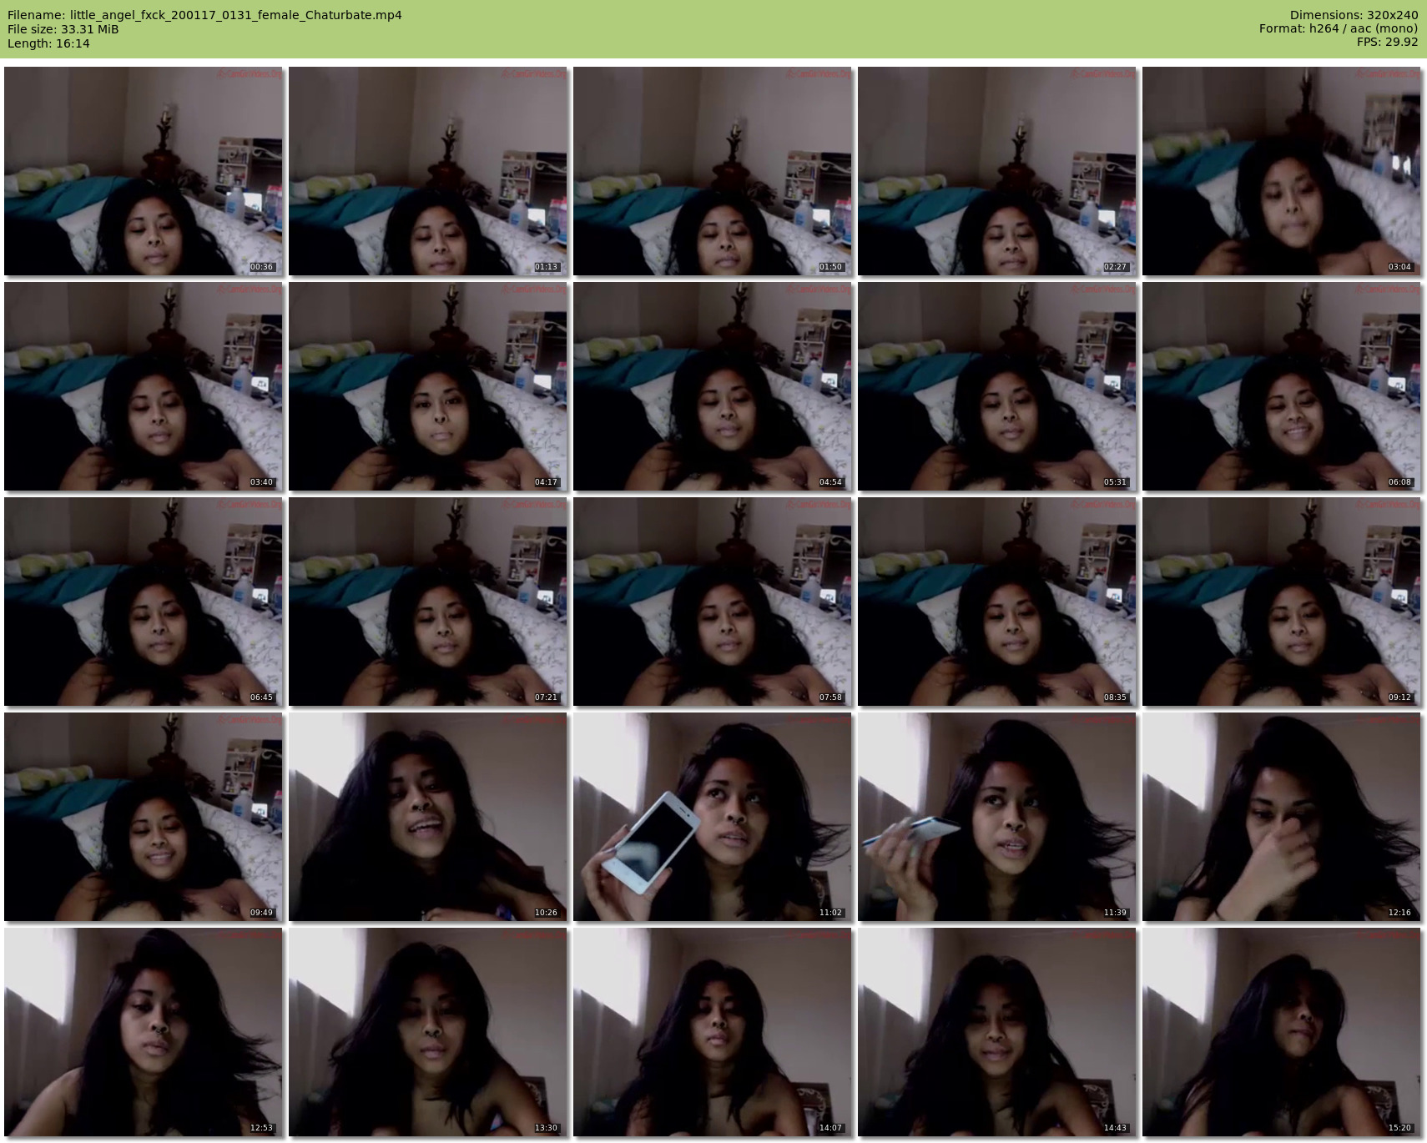The width and height of the screenshot is (1427, 1143).
Task: Click the frame with timestamp 04:17
Action: click(x=428, y=386)
